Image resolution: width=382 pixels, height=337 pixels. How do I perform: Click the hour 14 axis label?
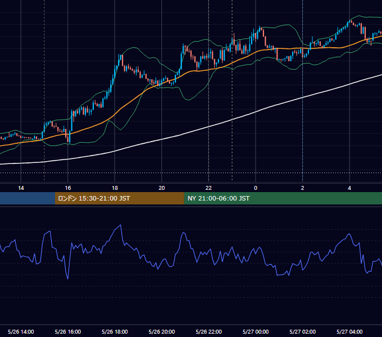click(x=21, y=188)
